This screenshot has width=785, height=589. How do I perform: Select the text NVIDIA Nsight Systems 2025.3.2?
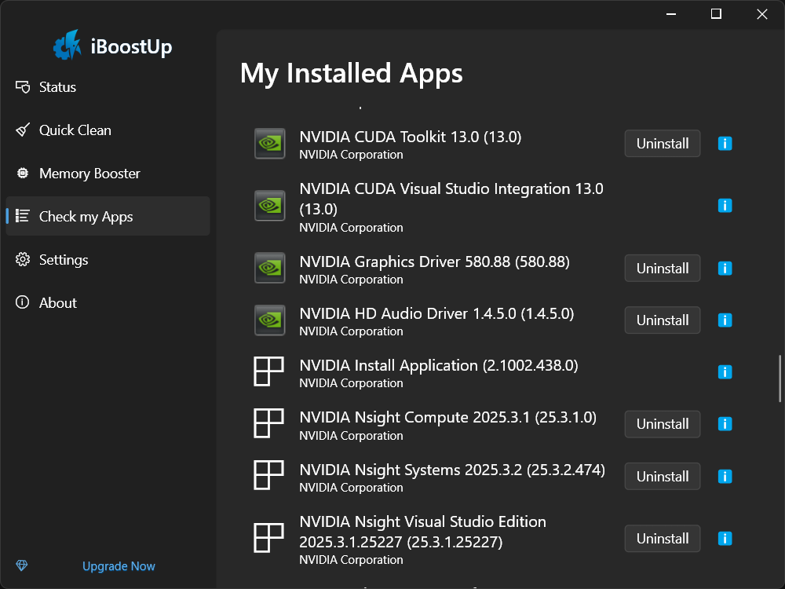411,470
